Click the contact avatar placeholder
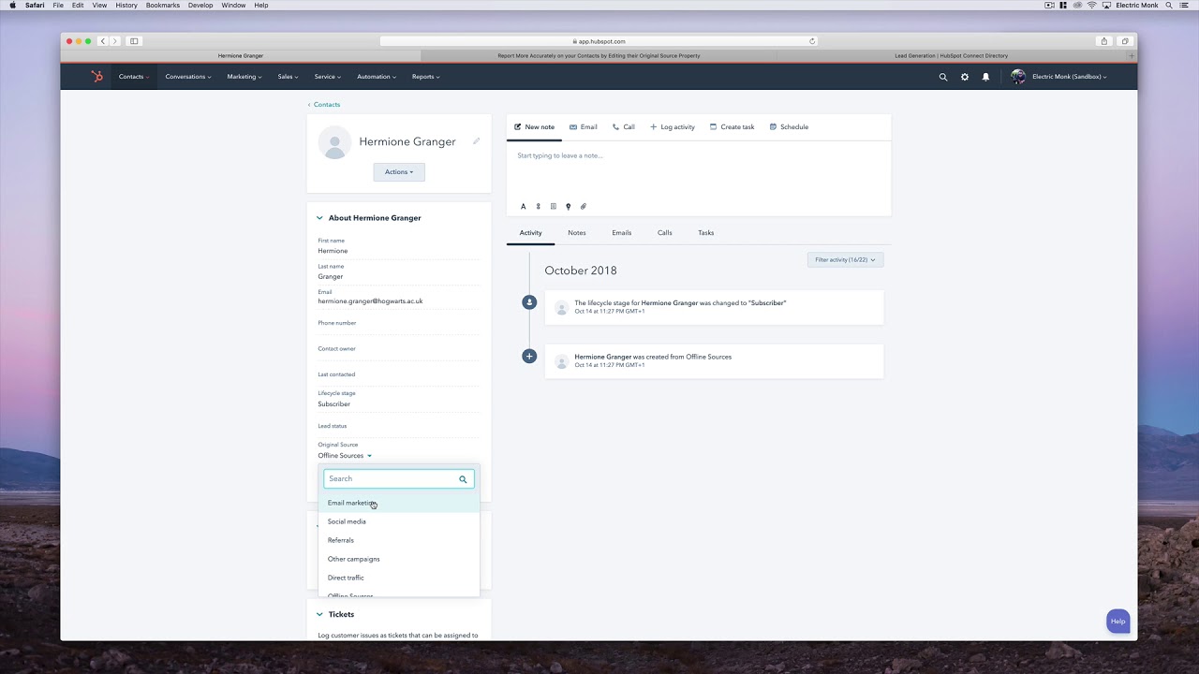The height and width of the screenshot is (674, 1199). pyautogui.click(x=334, y=142)
